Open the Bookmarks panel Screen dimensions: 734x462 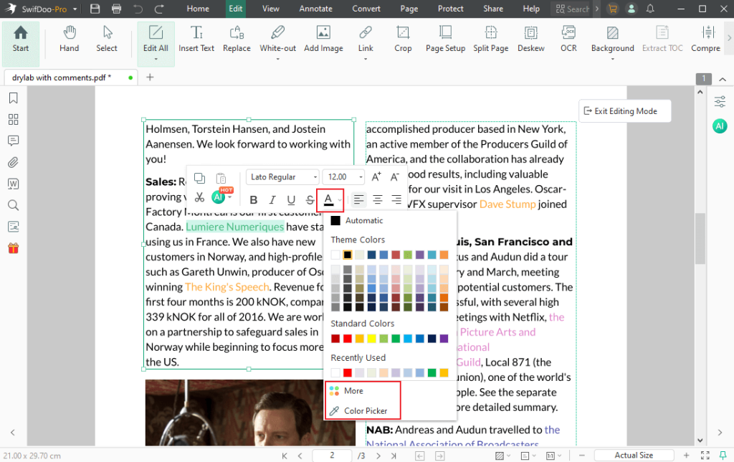(x=13, y=98)
